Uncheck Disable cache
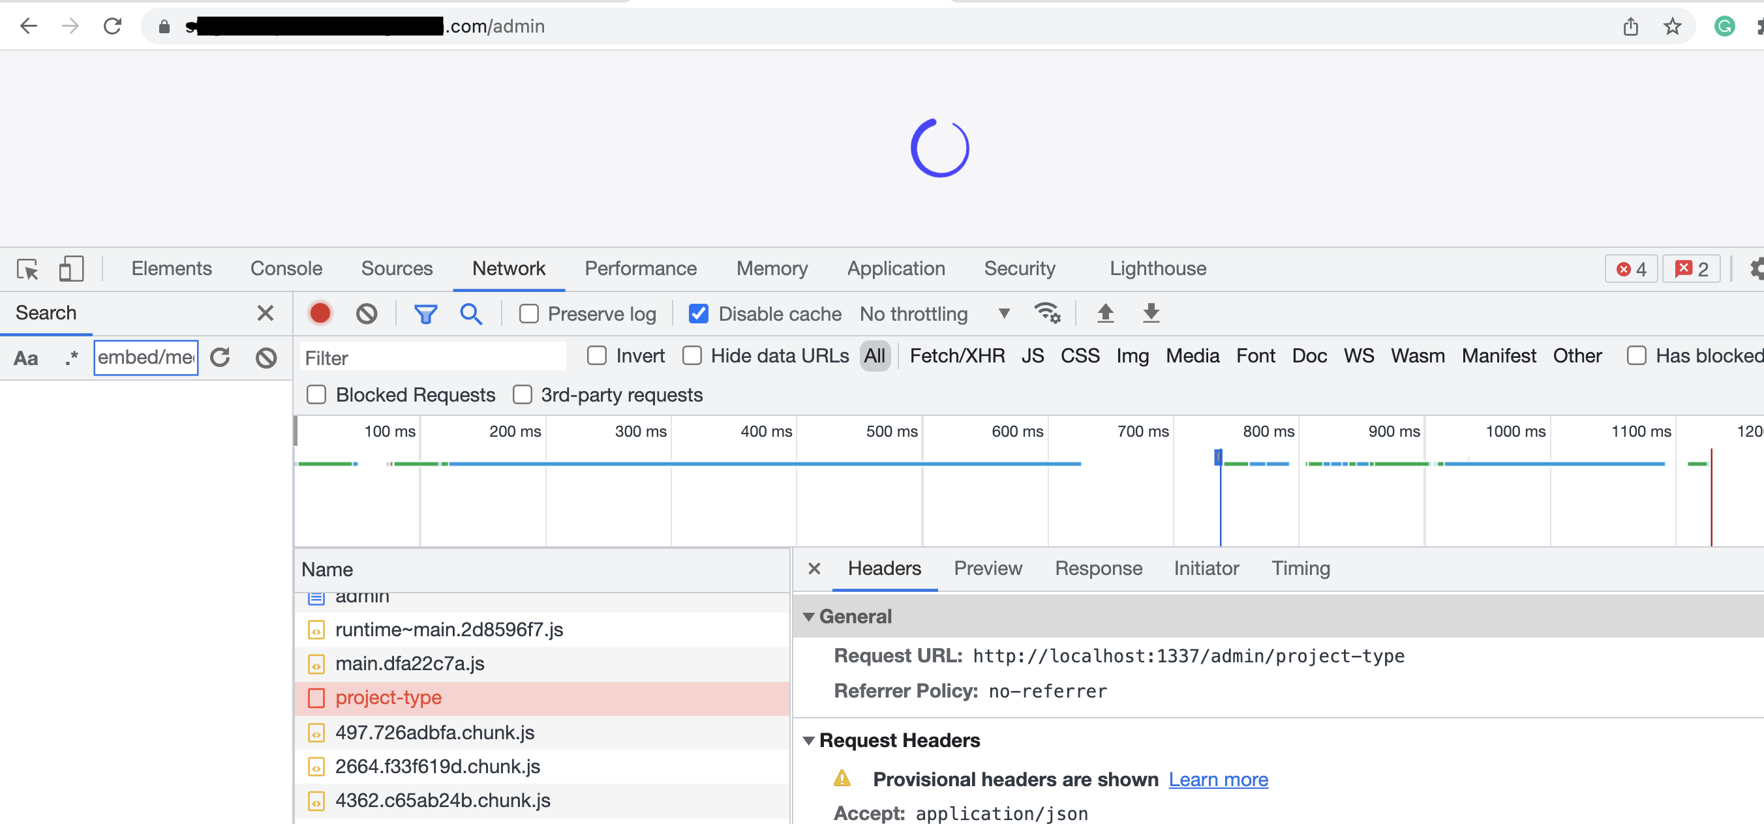The width and height of the screenshot is (1764, 824). tap(699, 314)
